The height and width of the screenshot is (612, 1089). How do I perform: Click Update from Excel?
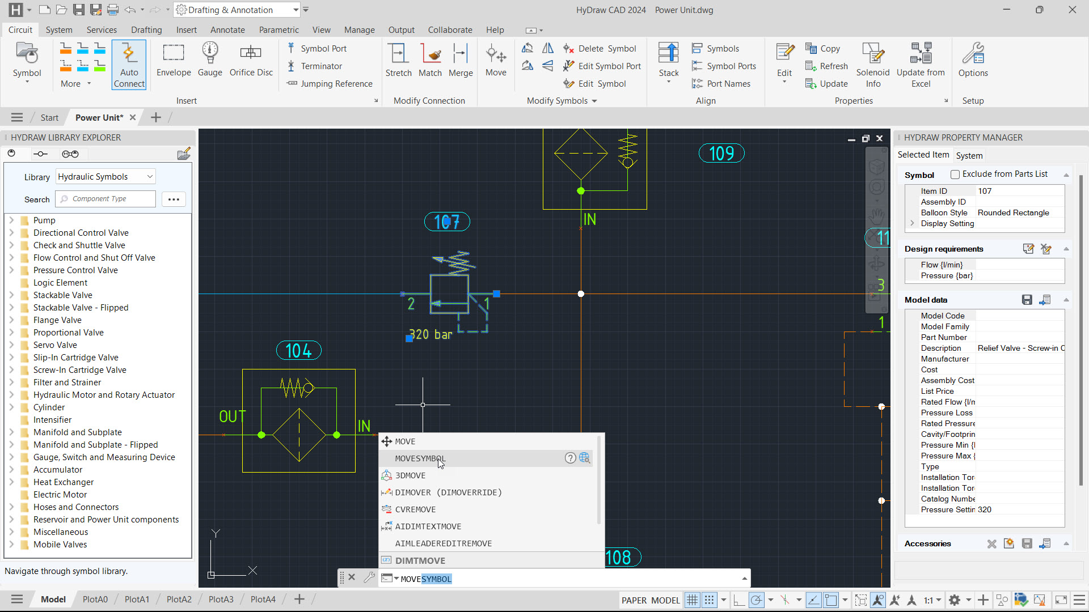[921, 65]
